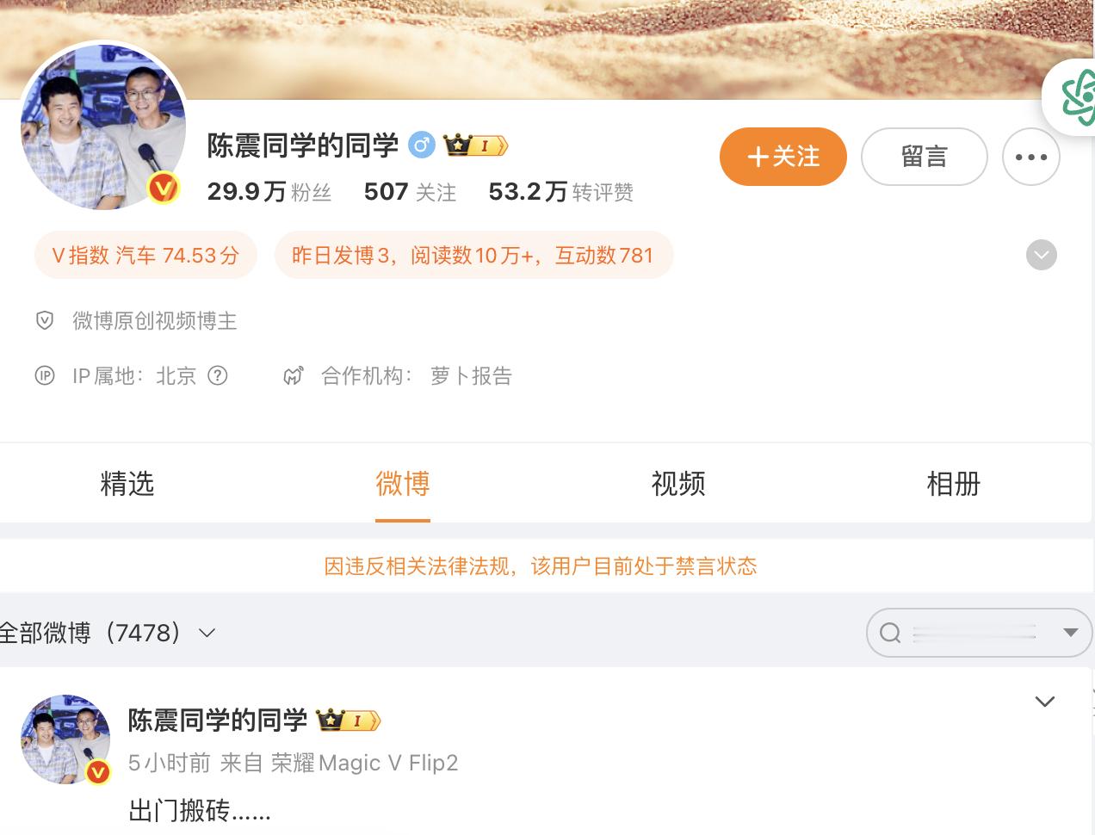Switch to the 视频 tab
This screenshot has width=1095, height=835.
click(678, 484)
